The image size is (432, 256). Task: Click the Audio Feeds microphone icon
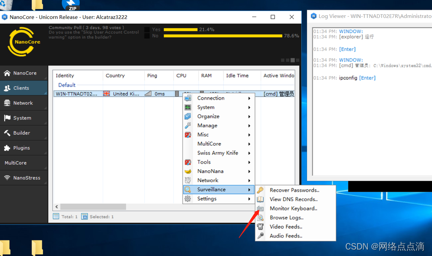coord(260,236)
